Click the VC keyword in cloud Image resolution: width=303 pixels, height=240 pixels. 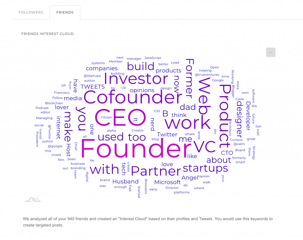tap(204, 146)
